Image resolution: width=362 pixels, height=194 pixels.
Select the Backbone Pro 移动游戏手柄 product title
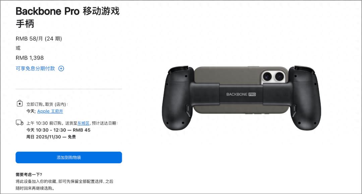(68, 17)
